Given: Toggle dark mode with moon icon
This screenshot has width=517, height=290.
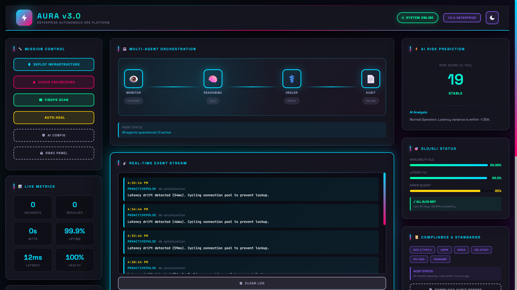Looking at the screenshot, I should point(492,18).
